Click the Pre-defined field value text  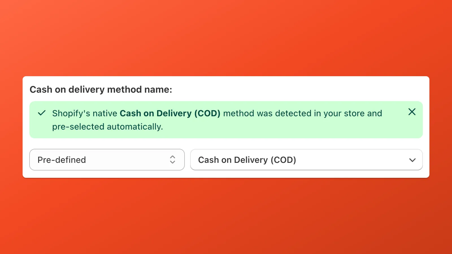tap(62, 160)
